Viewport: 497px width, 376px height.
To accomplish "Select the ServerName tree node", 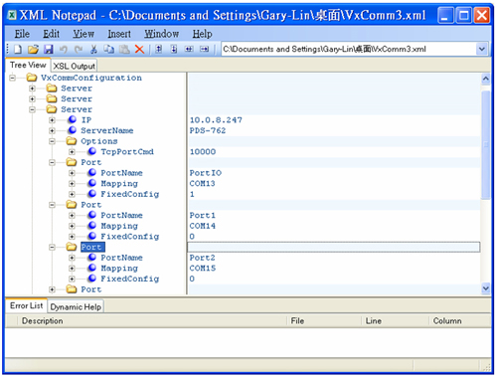I will coord(107,130).
